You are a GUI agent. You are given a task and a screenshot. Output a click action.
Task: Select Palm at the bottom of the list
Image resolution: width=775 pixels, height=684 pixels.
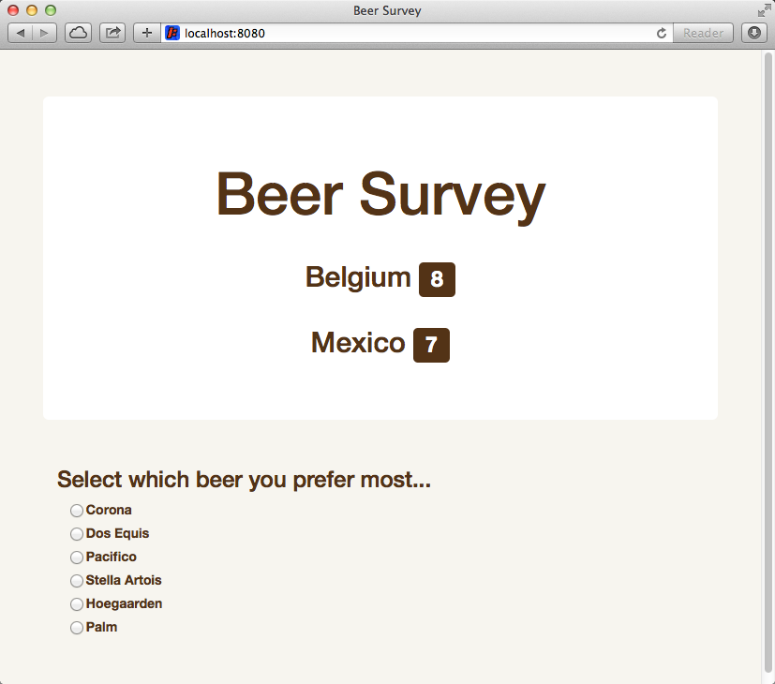(76, 627)
